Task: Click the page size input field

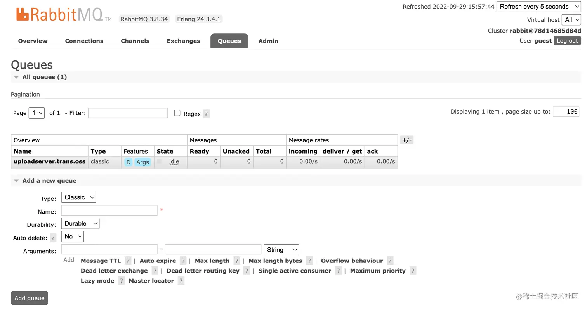Action: click(566, 112)
